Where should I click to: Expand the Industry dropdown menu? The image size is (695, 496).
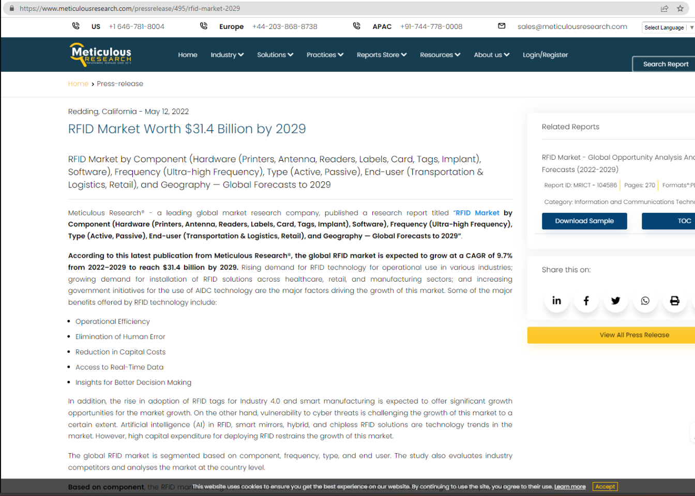click(x=226, y=55)
